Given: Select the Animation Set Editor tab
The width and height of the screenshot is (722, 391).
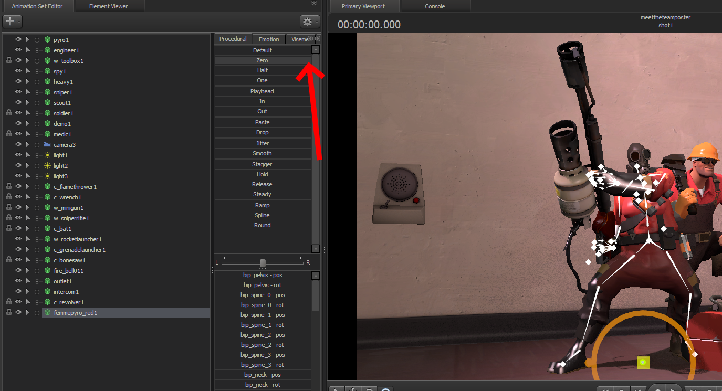Looking at the screenshot, I should tap(37, 6).
